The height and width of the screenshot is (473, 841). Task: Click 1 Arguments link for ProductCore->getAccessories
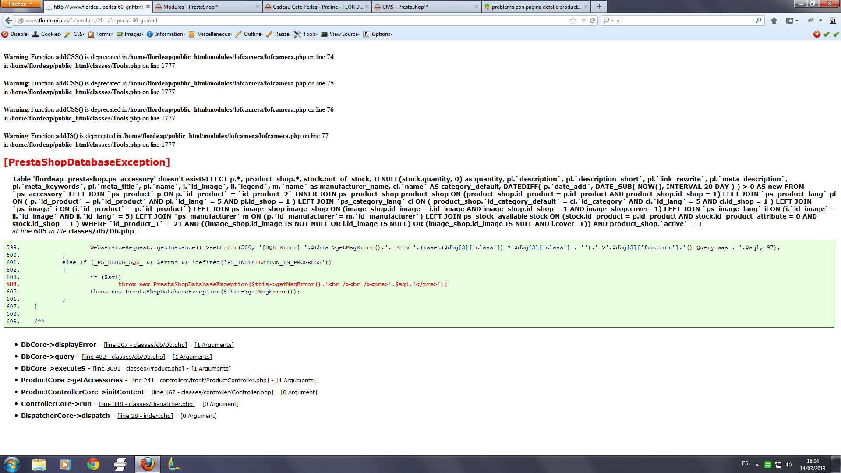(296, 381)
